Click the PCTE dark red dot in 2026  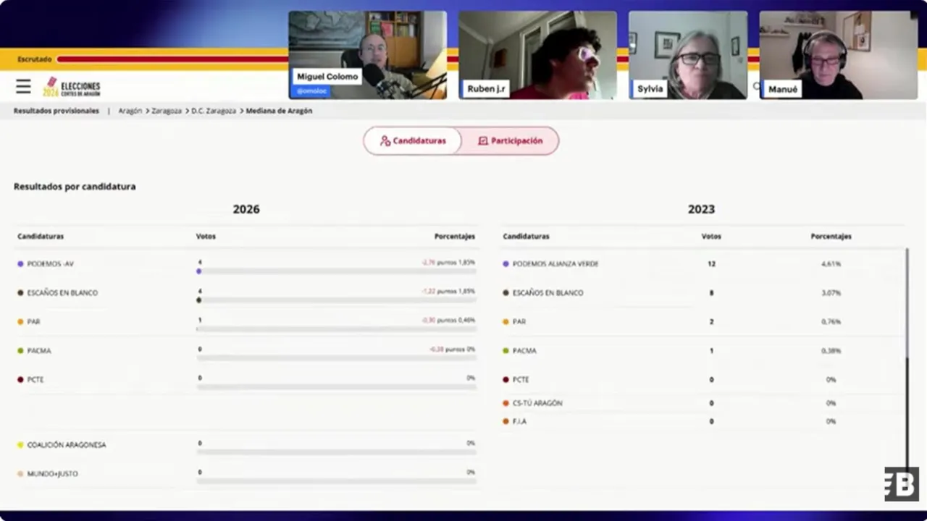[20, 380]
